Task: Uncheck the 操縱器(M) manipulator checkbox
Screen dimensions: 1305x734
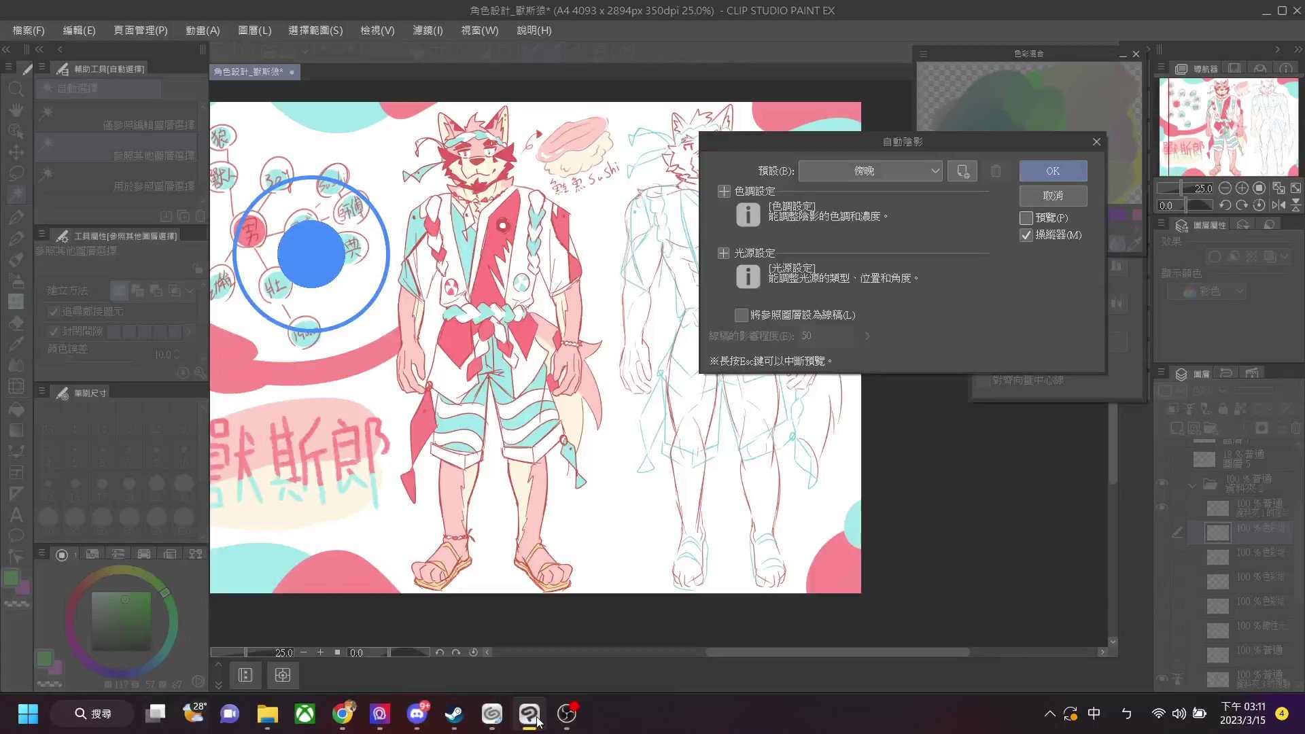Action: click(1026, 235)
